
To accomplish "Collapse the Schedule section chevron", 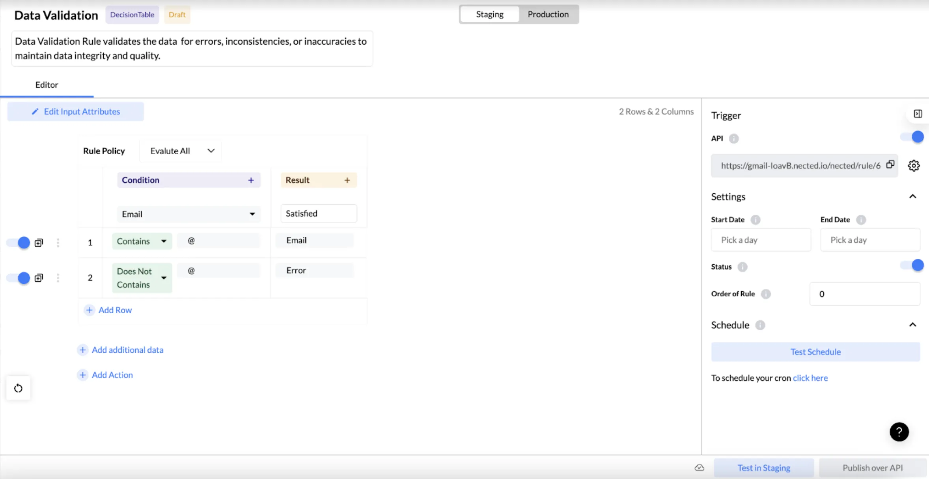I will [x=912, y=325].
